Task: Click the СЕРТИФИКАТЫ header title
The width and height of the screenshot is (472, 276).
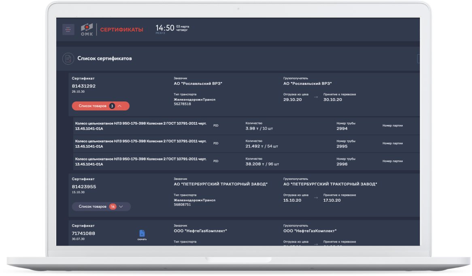Action: tap(121, 29)
